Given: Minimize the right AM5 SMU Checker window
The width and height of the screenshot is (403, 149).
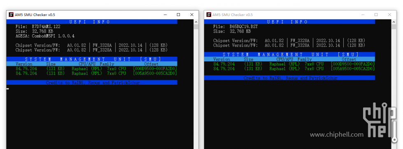Looking at the screenshot, I should [363, 15].
